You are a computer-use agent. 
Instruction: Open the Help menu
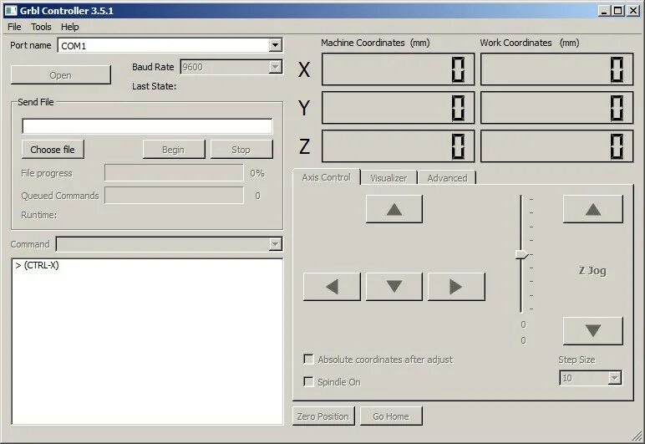click(69, 27)
